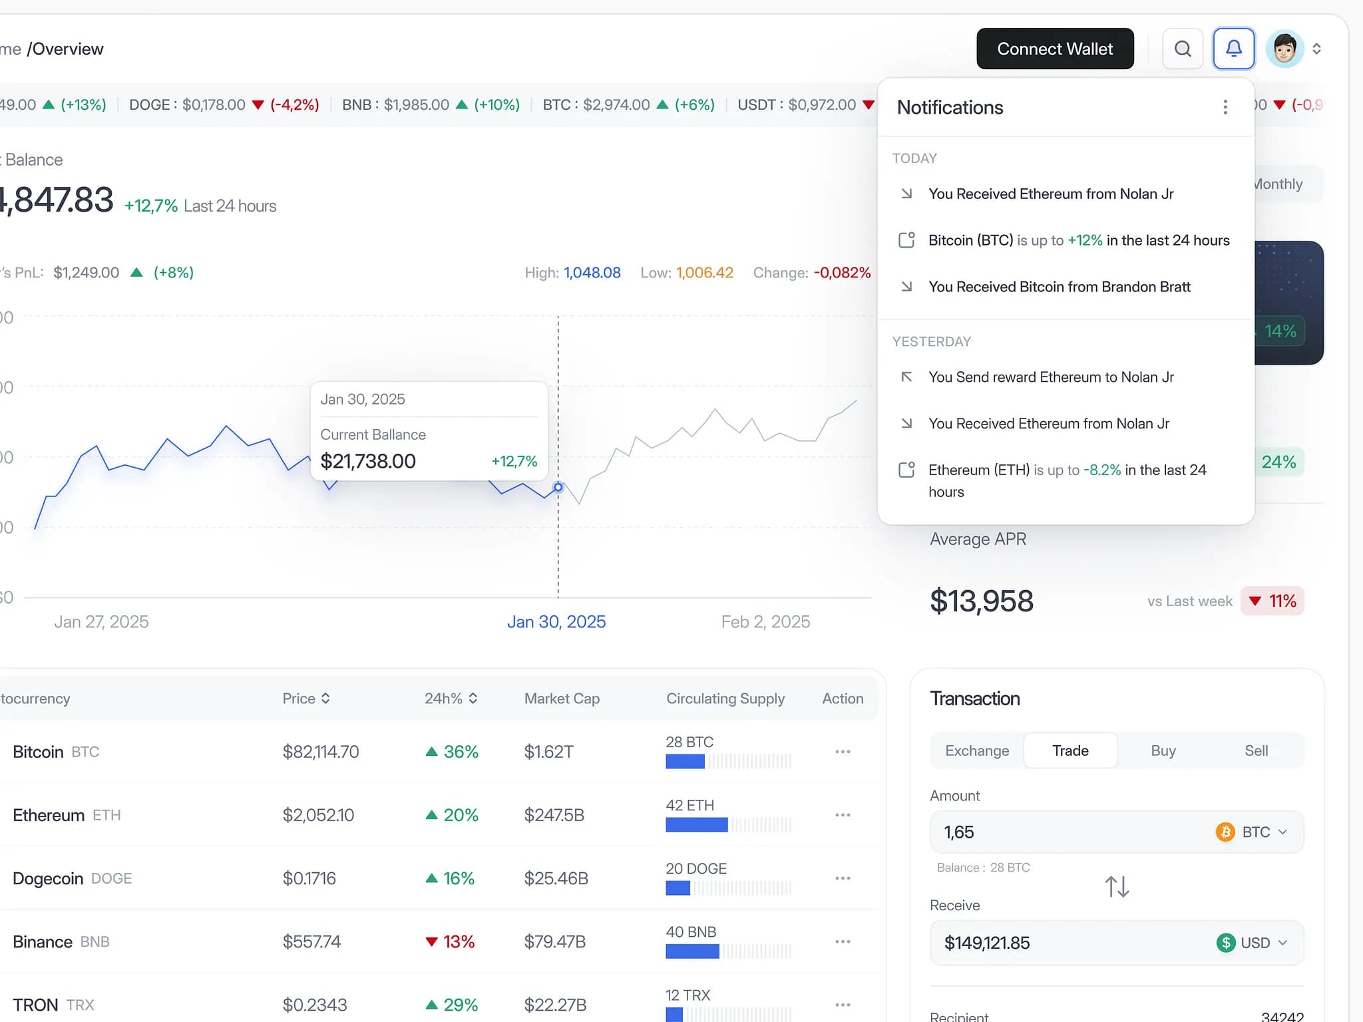Open the notification from Brandon Bratt

[1059, 287]
